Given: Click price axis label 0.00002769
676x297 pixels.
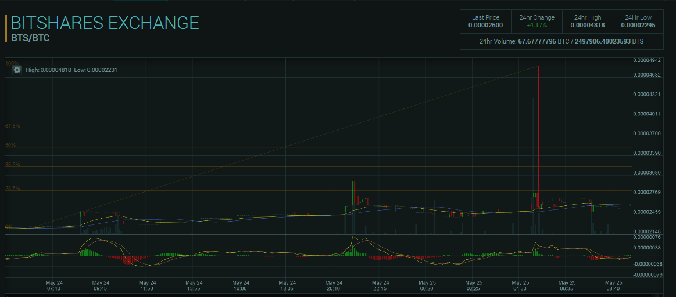Looking at the screenshot, I should 647,192.
